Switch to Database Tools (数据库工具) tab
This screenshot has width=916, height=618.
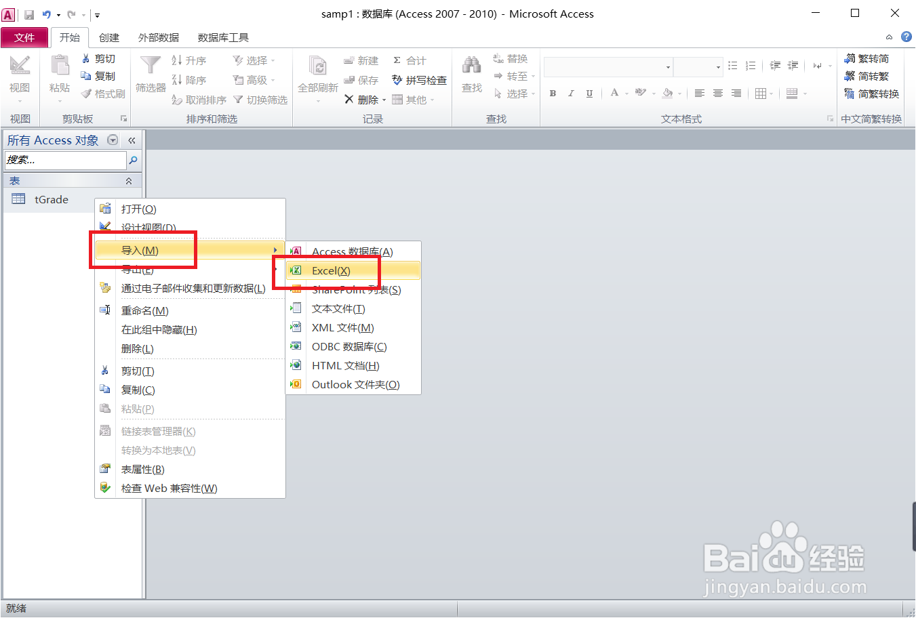(223, 37)
